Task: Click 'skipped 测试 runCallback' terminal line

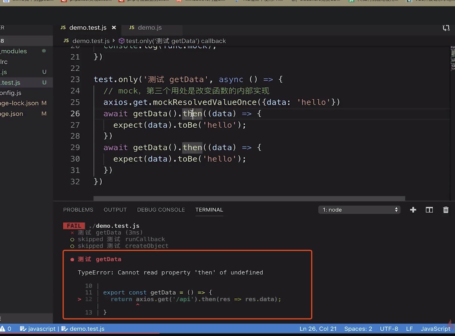Action: point(121,239)
